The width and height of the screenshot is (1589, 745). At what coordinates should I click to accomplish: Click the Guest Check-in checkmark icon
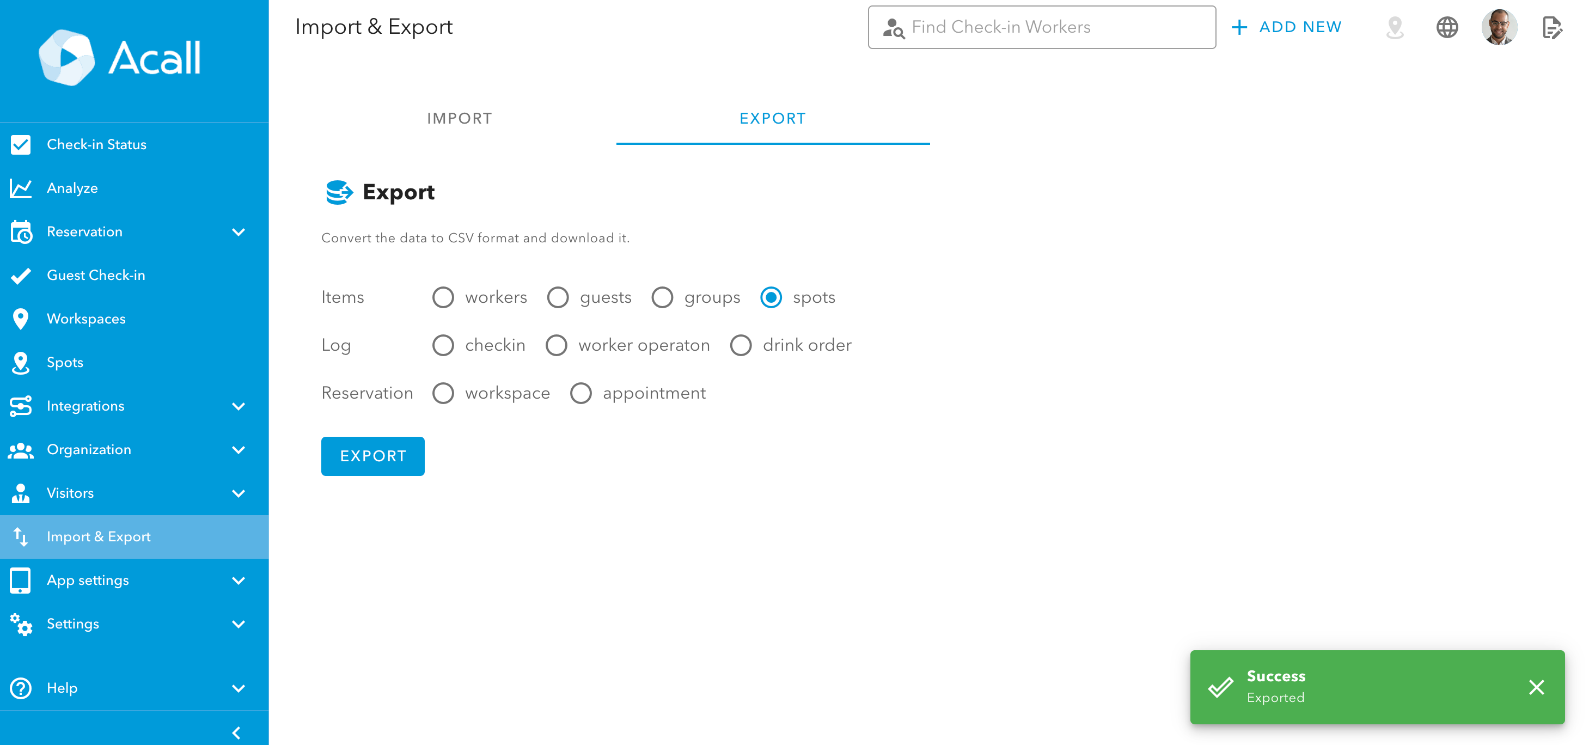point(20,275)
